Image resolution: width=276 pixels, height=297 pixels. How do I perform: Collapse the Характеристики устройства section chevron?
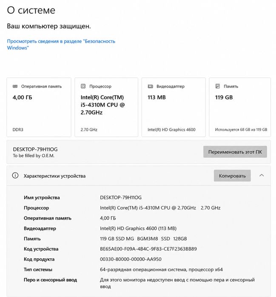click(x=262, y=175)
